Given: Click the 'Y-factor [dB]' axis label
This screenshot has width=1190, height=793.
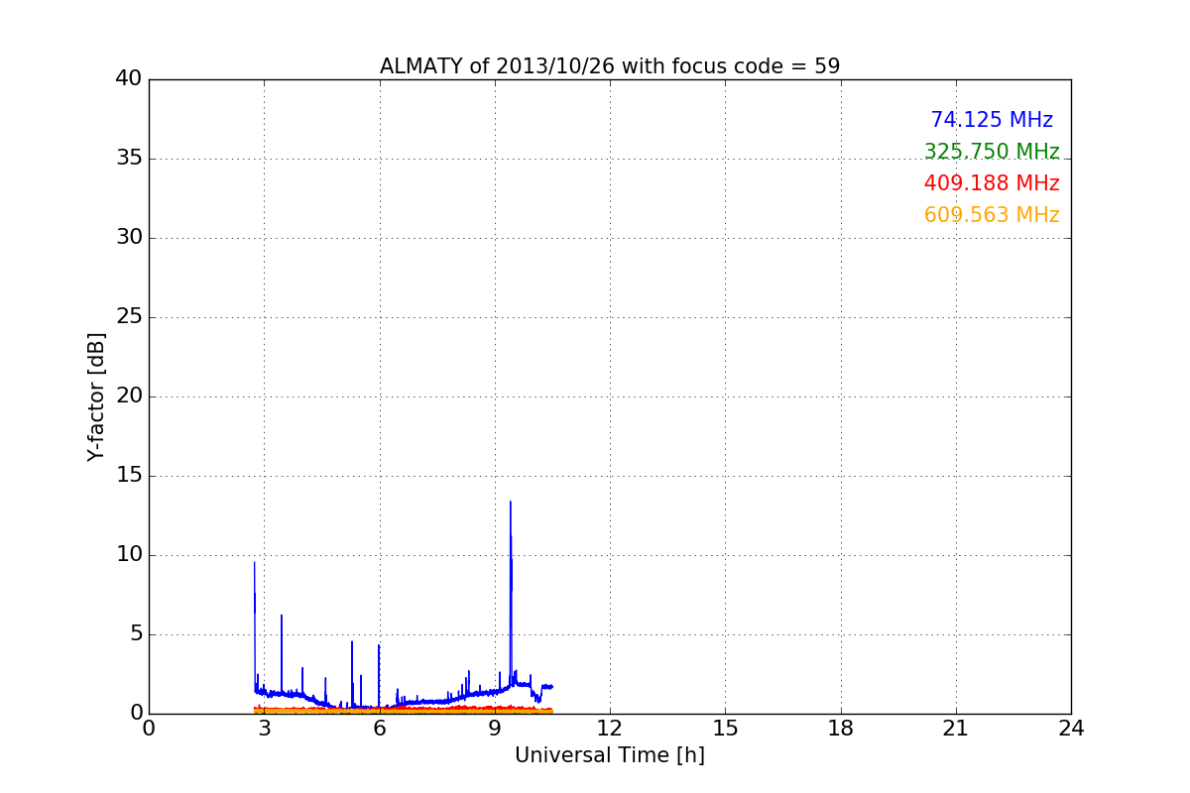Looking at the screenshot, I should coord(96,396).
